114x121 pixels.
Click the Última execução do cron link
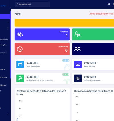pos(101,14)
